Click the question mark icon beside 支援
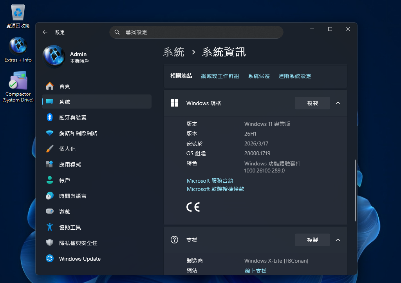The height and width of the screenshot is (283, 401). click(x=174, y=240)
